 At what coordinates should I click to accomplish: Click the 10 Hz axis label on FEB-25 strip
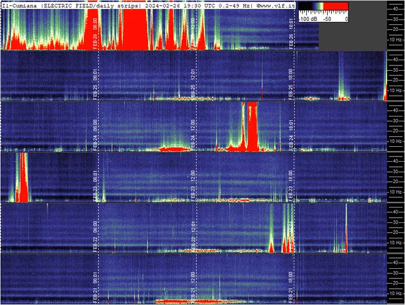click(x=397, y=90)
